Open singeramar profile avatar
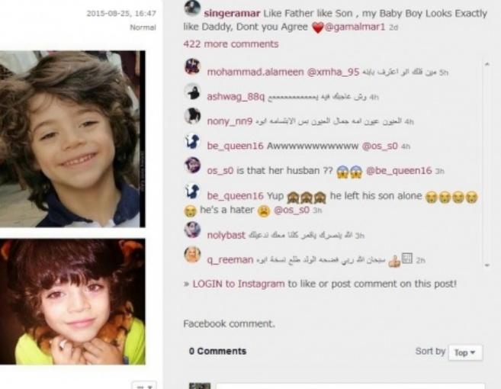The height and width of the screenshot is (389, 501). tap(192, 8)
